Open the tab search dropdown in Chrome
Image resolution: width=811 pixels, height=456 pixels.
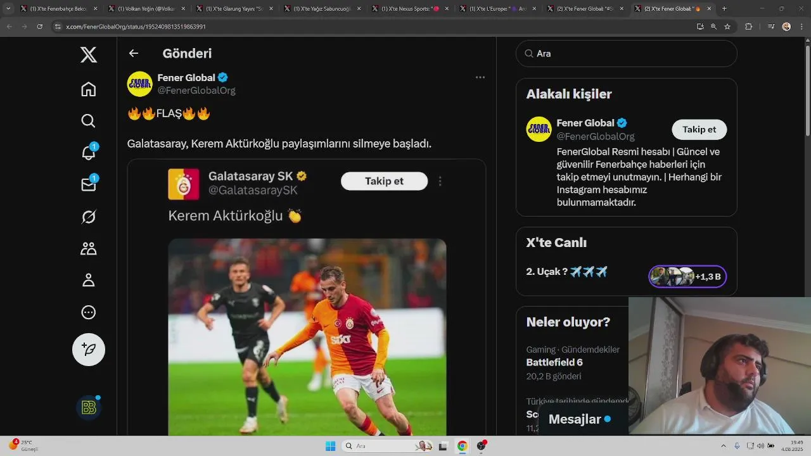[x=8, y=9]
